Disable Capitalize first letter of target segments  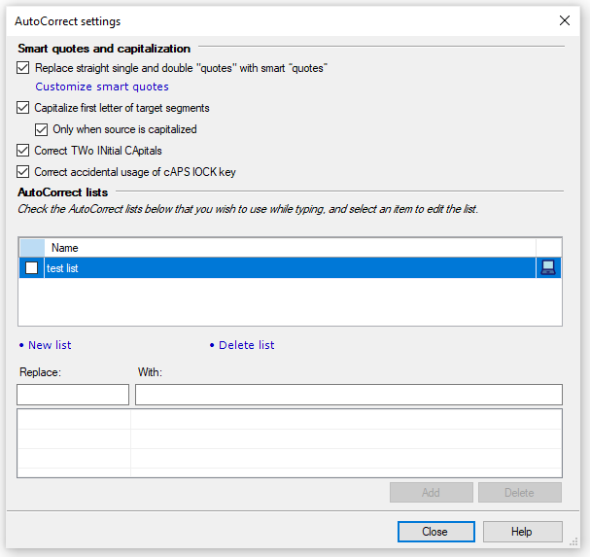[24, 108]
